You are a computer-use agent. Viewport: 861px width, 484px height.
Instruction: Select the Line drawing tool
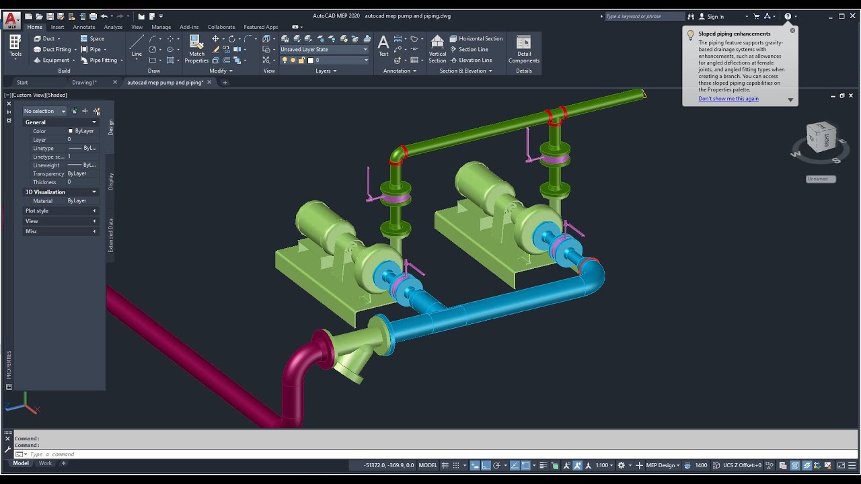point(137,47)
